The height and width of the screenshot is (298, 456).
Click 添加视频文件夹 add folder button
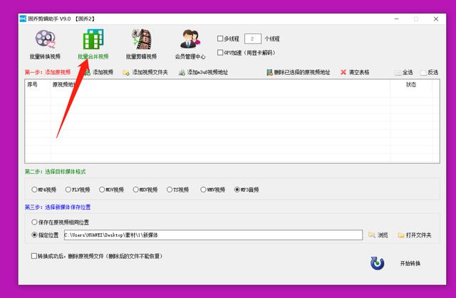point(145,72)
